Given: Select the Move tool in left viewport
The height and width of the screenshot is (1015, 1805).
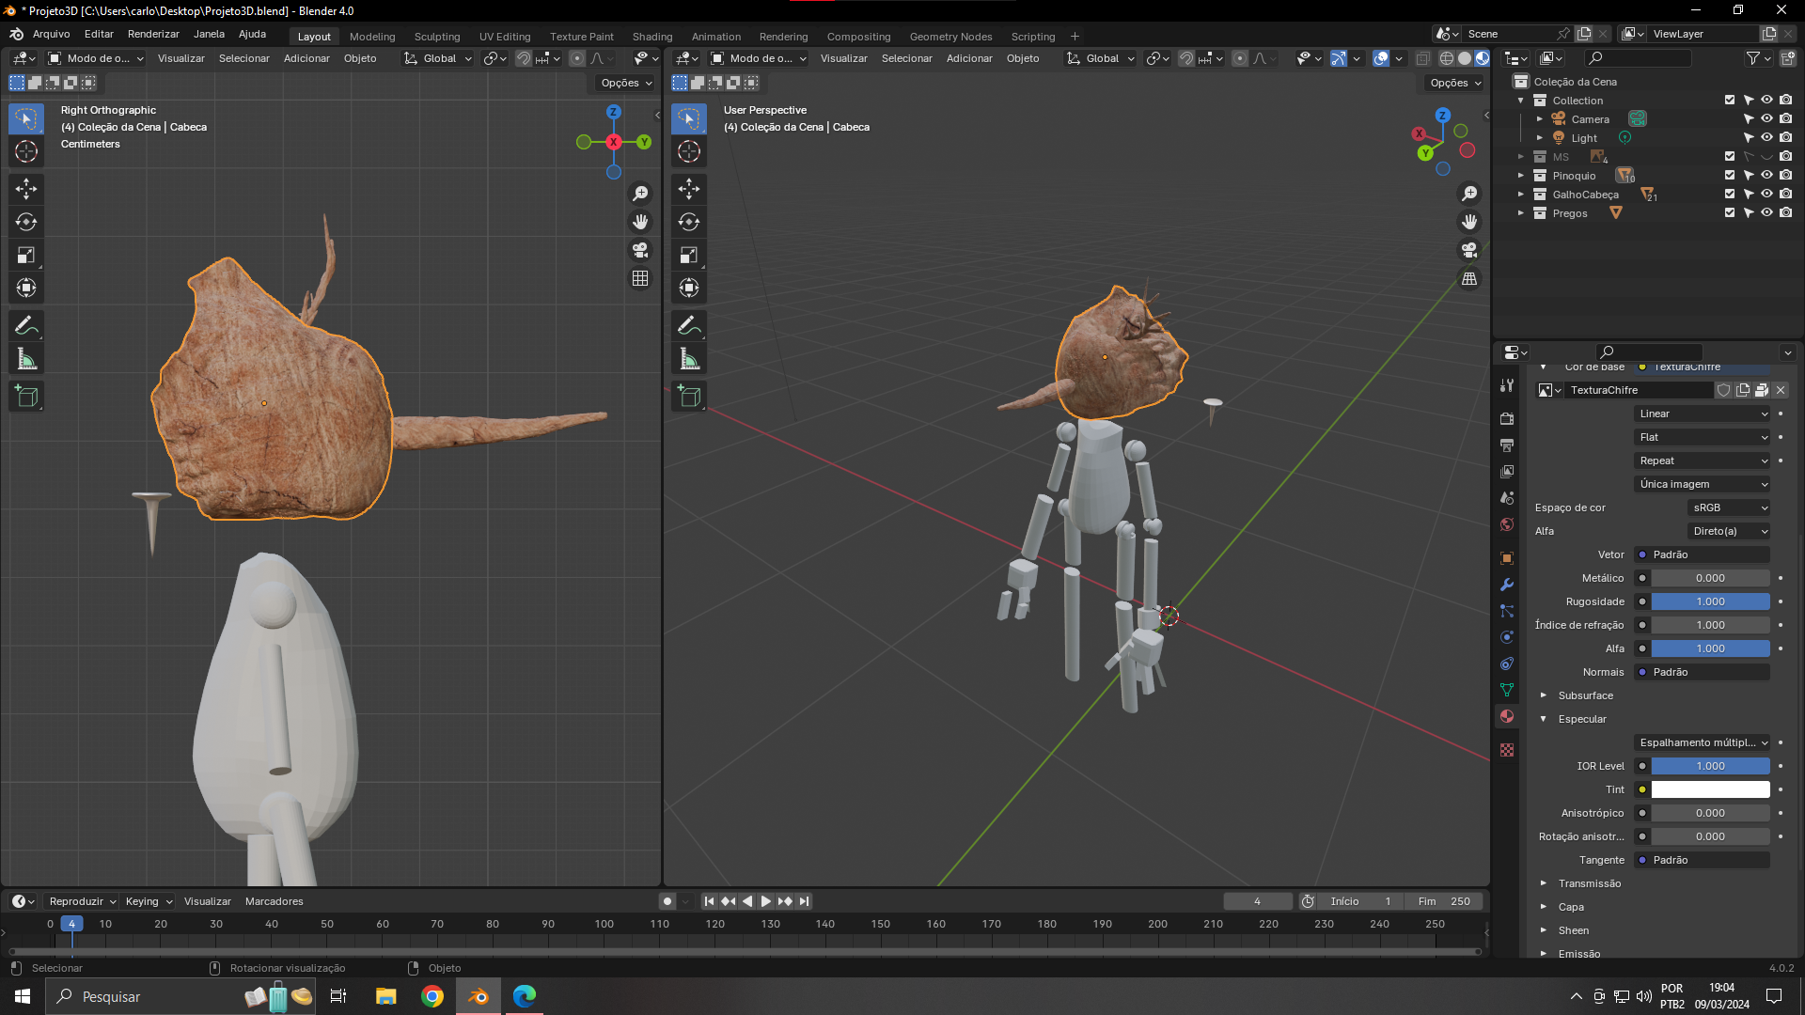Looking at the screenshot, I should [26, 189].
